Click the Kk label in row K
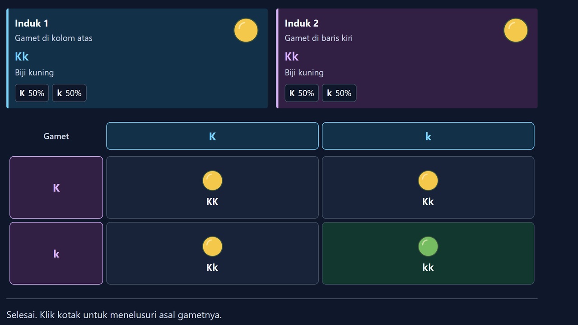This screenshot has height=325, width=578. tap(428, 202)
